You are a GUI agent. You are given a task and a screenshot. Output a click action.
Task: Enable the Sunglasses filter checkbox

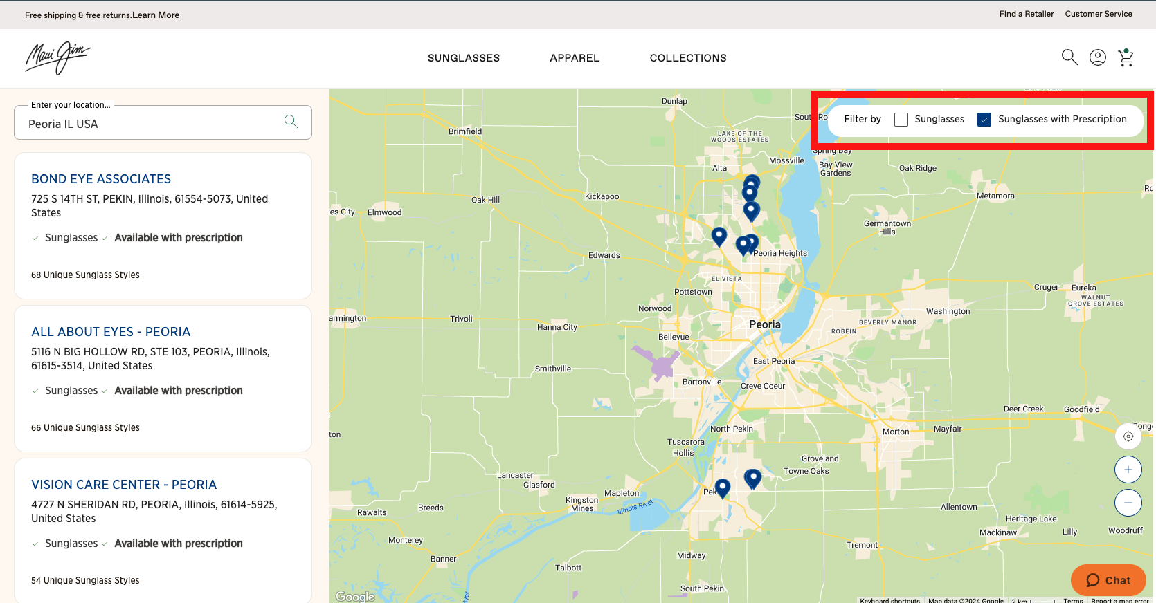click(901, 120)
